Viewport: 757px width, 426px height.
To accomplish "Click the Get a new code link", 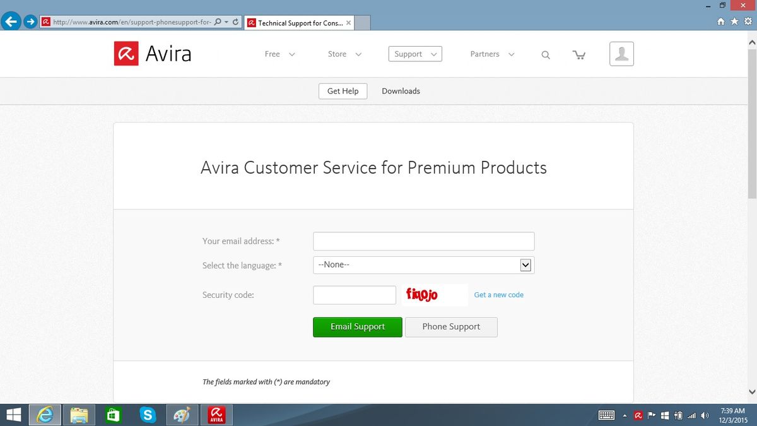I will point(499,295).
